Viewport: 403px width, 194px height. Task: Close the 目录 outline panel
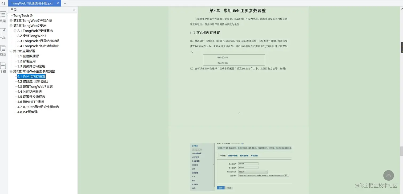[x=74, y=10]
